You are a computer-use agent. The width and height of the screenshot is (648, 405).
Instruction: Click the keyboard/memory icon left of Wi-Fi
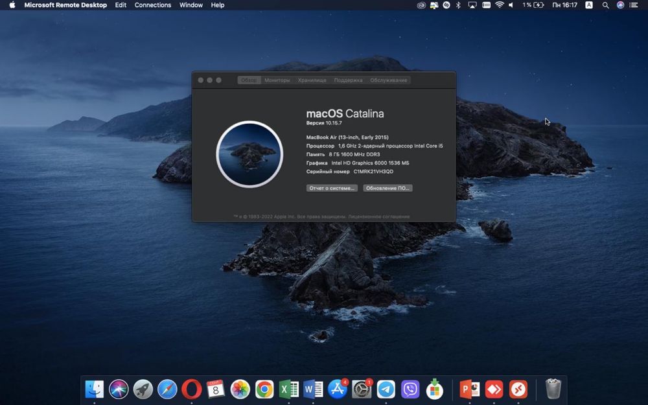(486, 5)
